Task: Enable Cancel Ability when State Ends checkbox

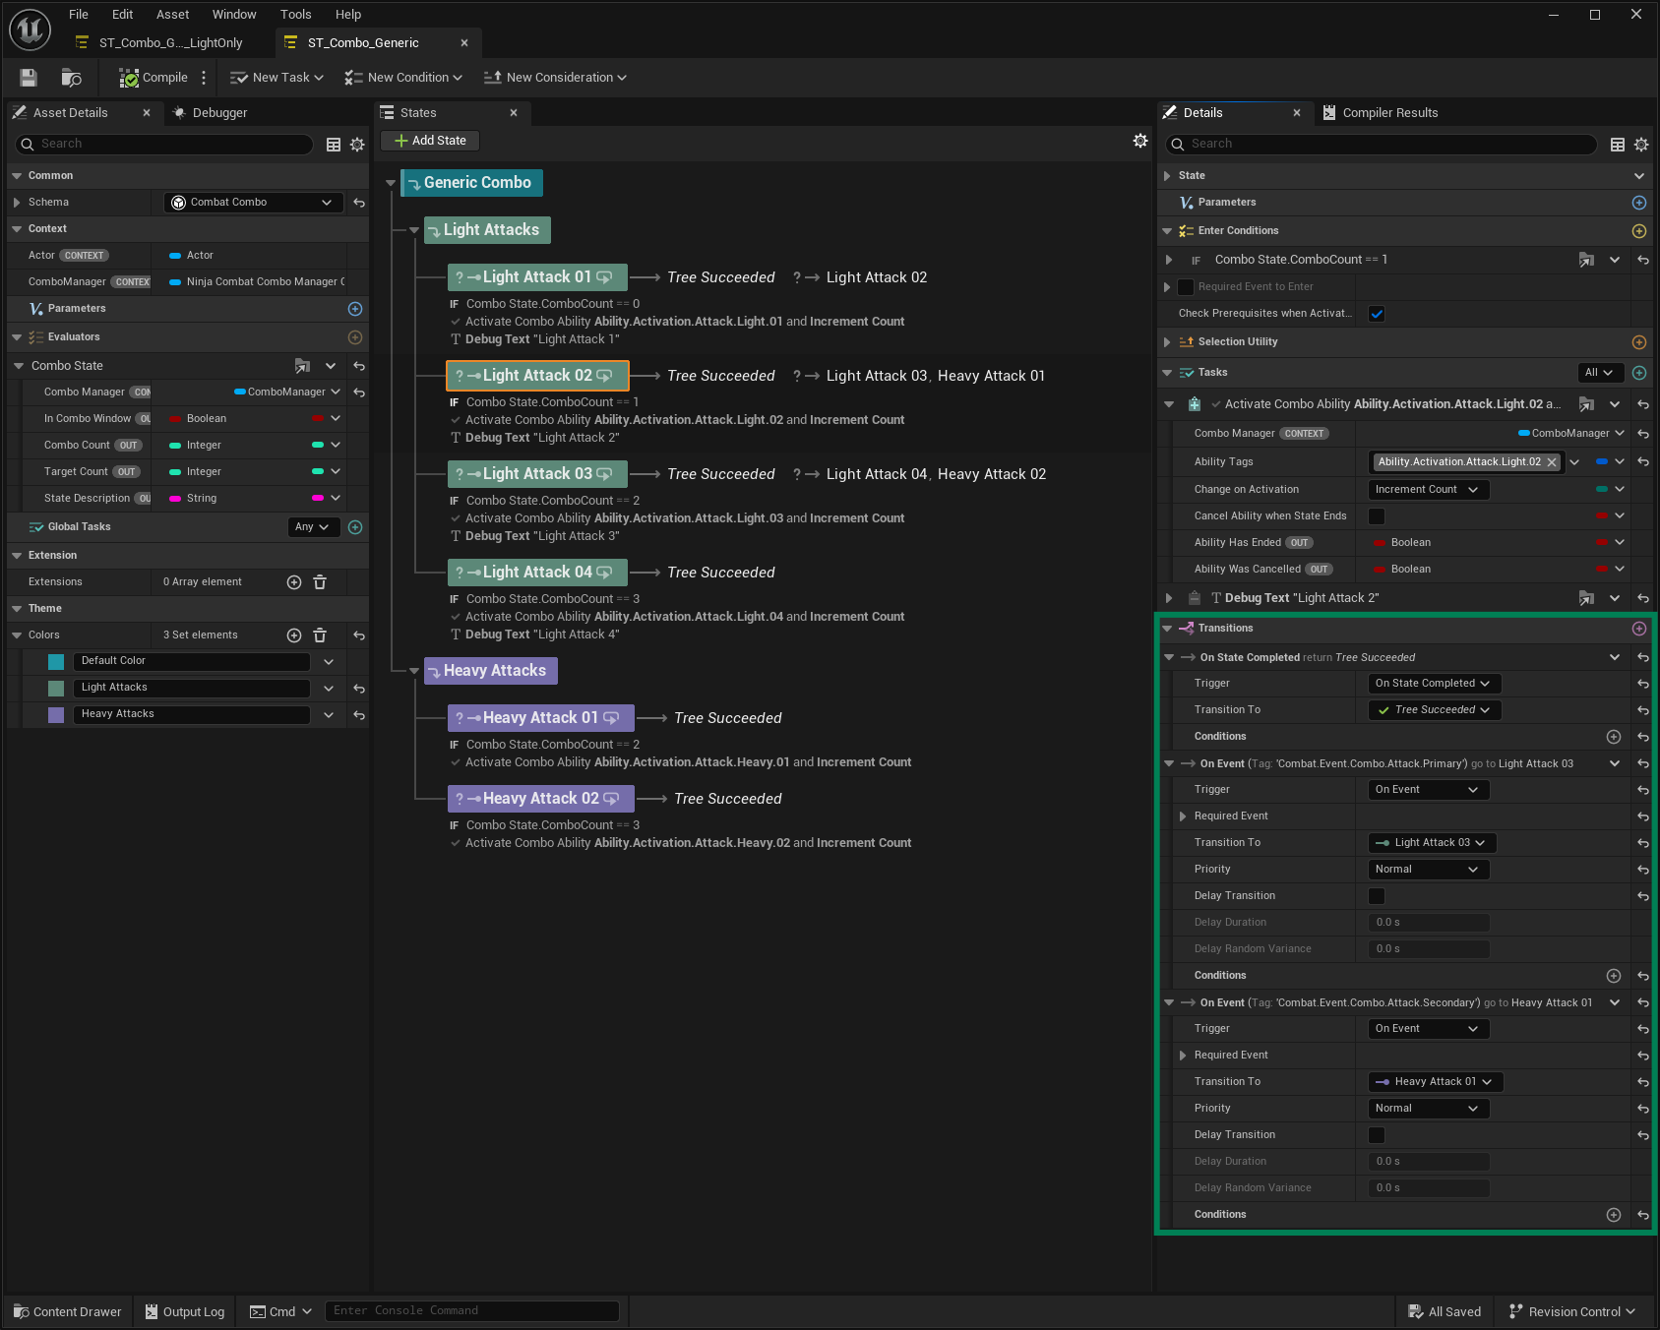Action: tap(1377, 516)
